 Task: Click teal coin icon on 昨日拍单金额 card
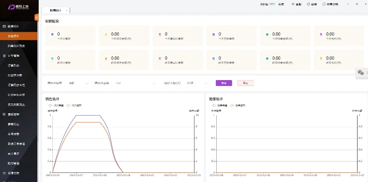pos(267,58)
